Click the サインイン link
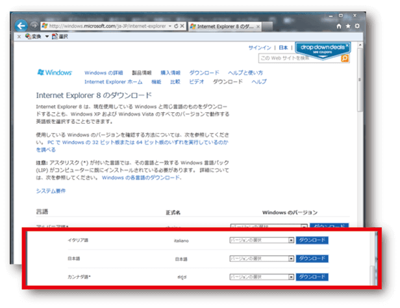400x308 pixels. tap(260, 47)
